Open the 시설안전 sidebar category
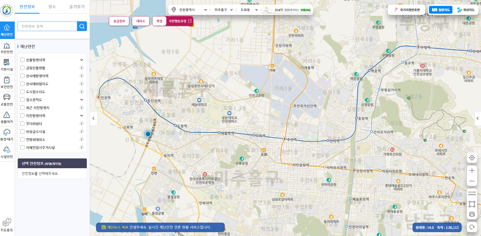481x236 pixels. 7,153
